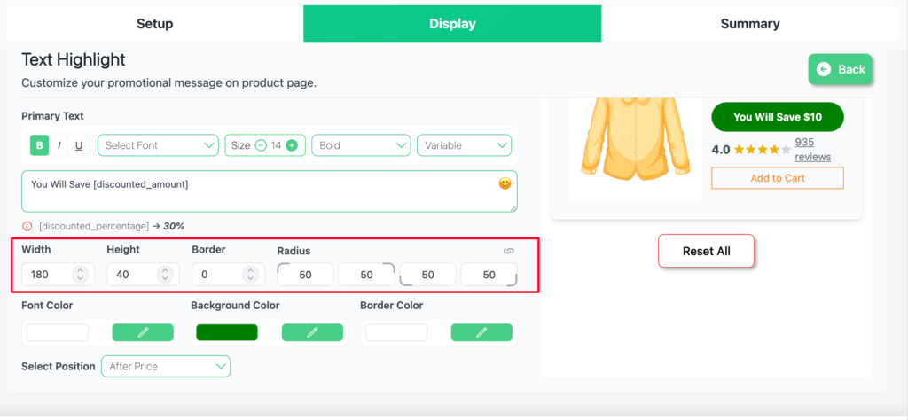Click the Height spinner arrows
Screen dimensions: 908x420
coord(165,274)
